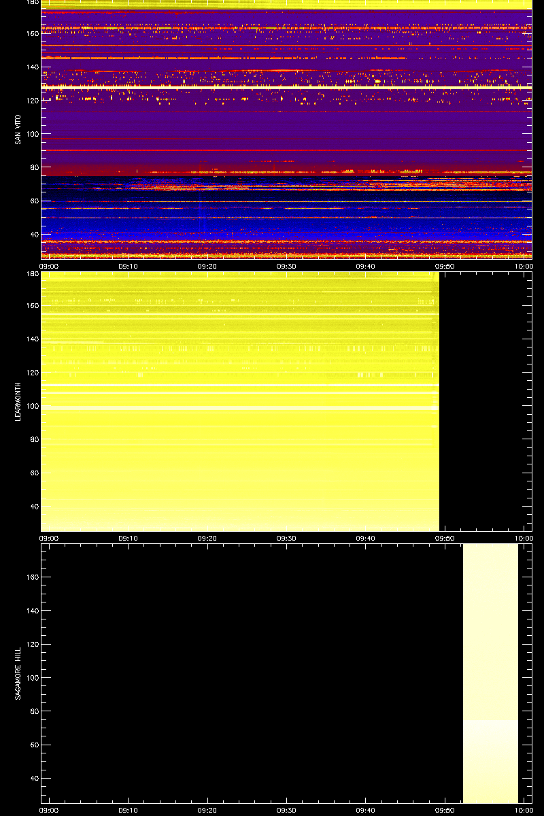544x816 pixels.
Task: Click the 140 tick on LEARMONTH axis
Action: (x=33, y=339)
